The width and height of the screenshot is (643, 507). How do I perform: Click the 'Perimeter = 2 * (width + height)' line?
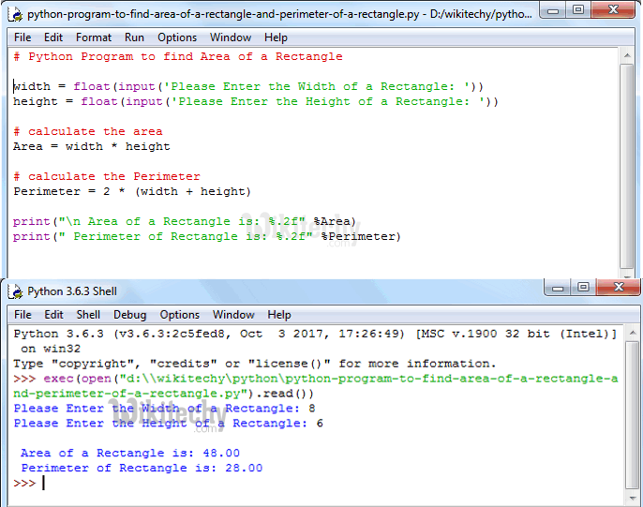click(132, 191)
